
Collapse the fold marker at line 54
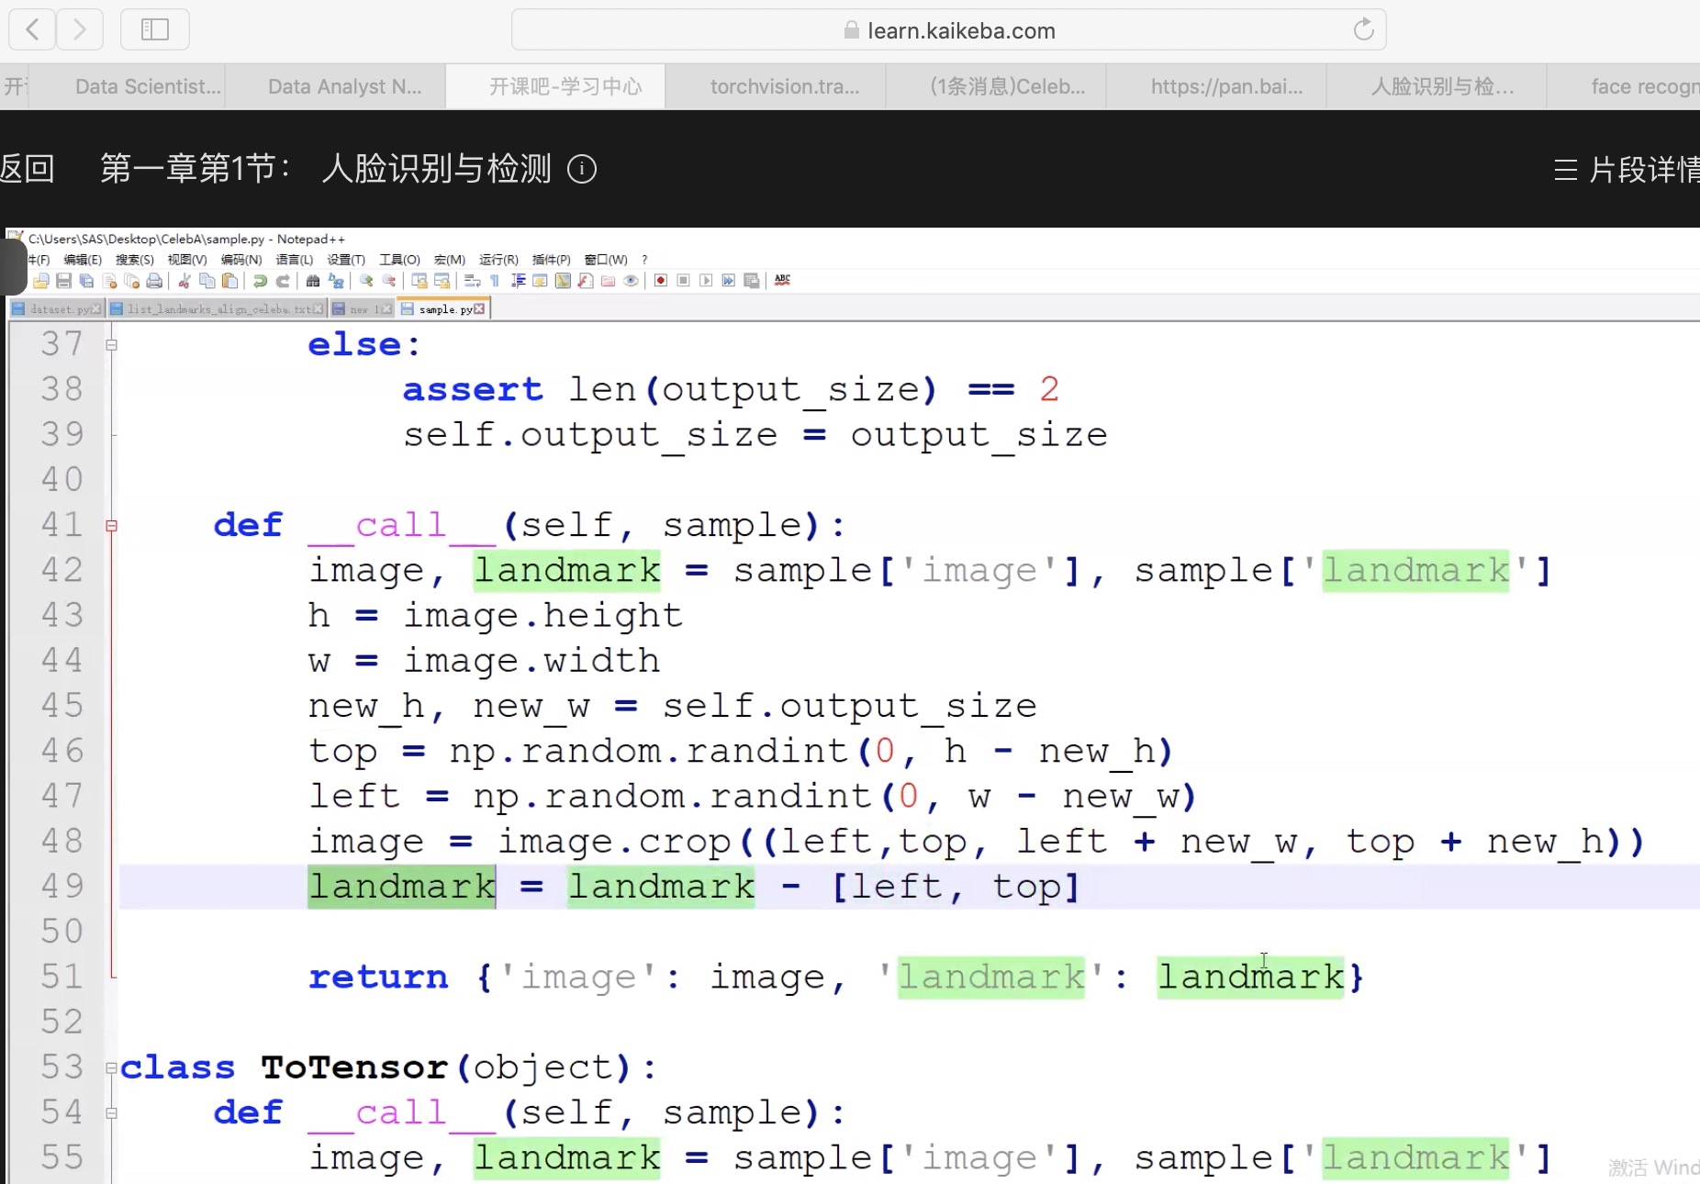111,1113
